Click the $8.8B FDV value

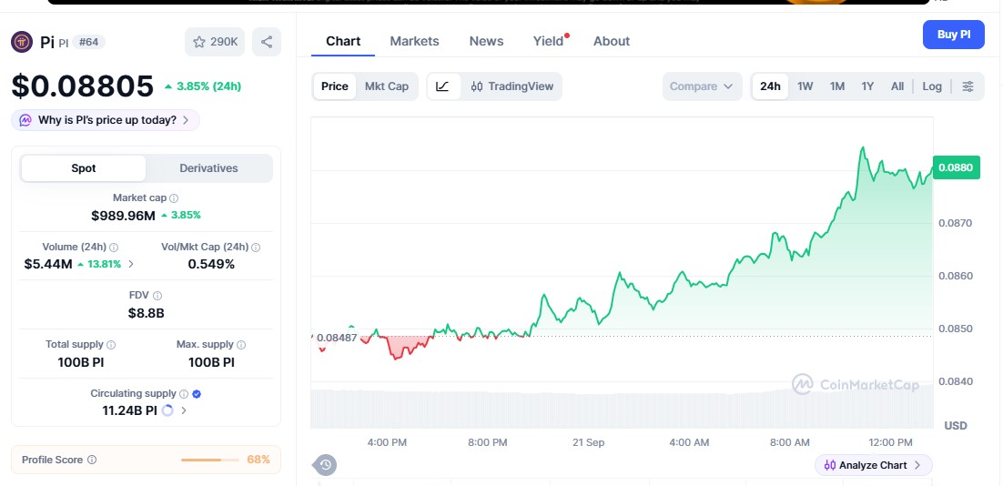(x=146, y=313)
